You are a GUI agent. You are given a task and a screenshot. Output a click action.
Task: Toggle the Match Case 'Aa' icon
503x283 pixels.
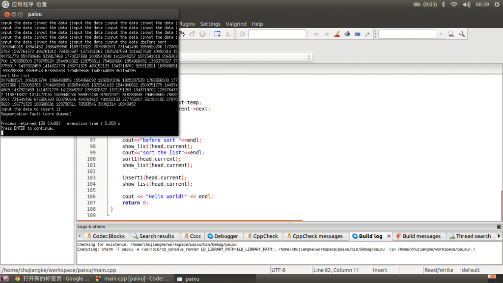[x=358, y=34]
